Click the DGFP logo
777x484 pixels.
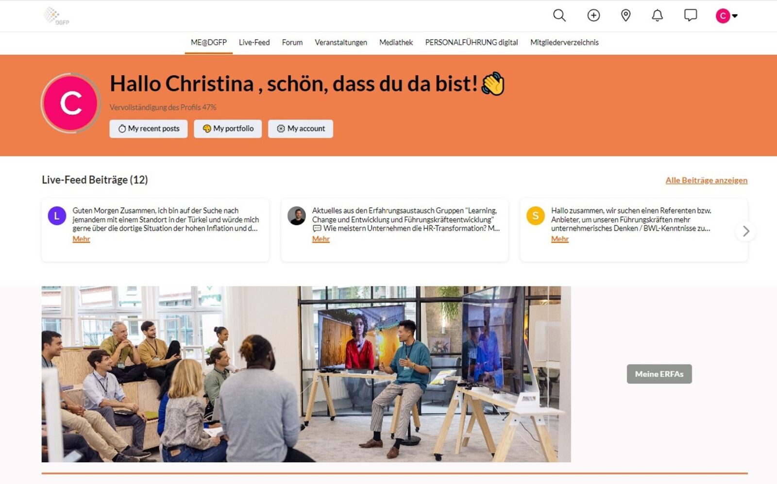[56, 16]
